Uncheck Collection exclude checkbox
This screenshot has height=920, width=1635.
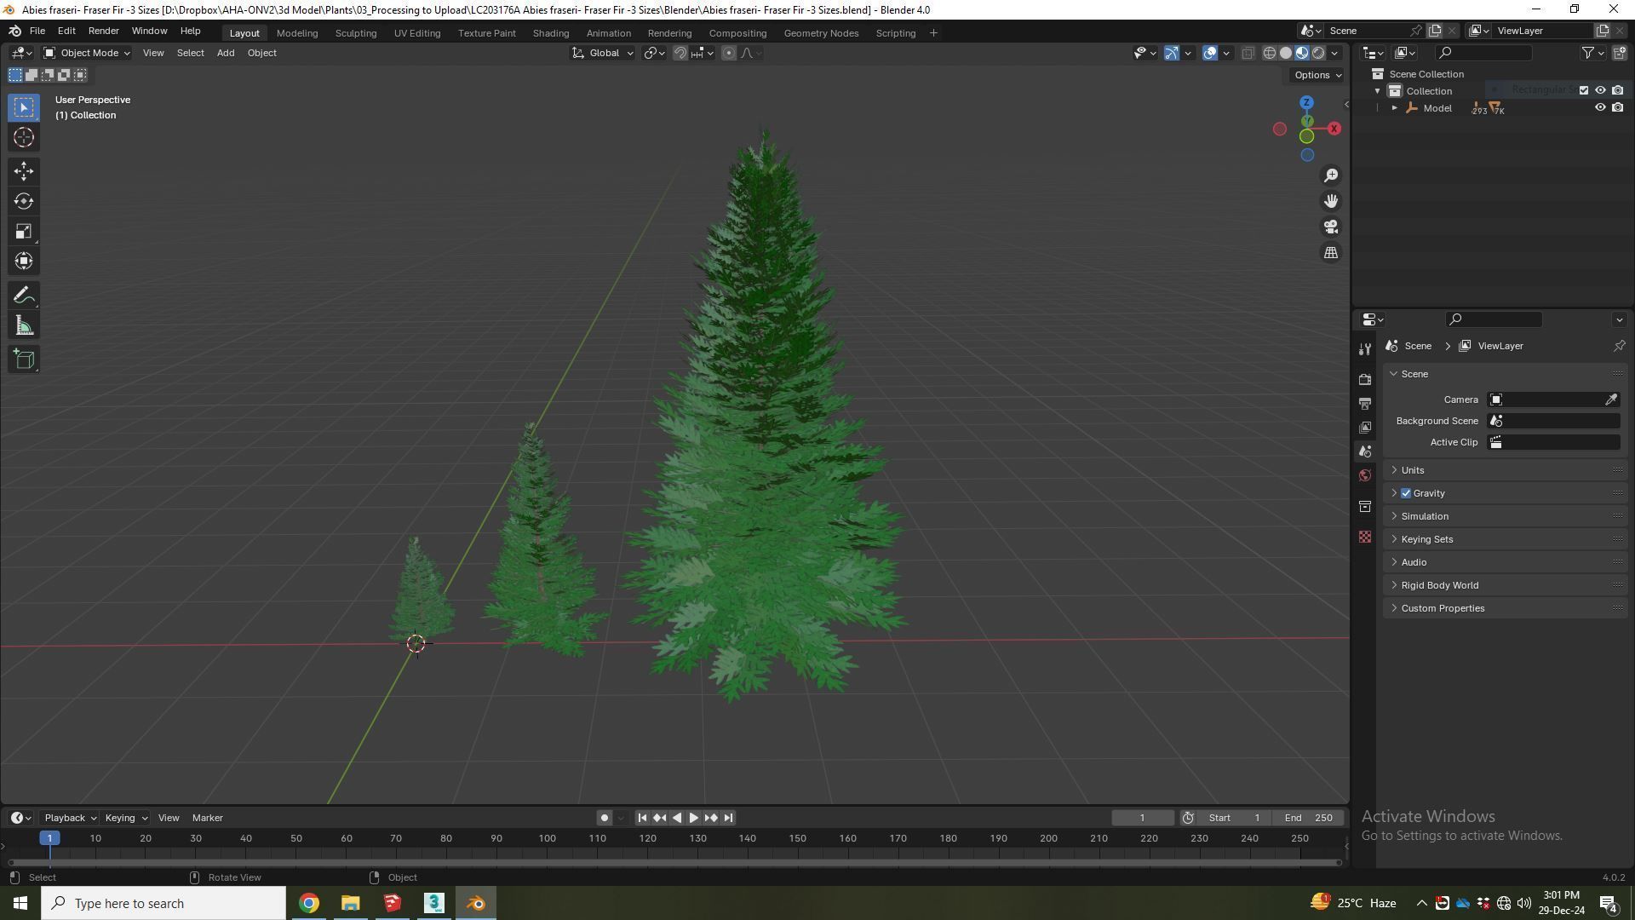click(1584, 90)
